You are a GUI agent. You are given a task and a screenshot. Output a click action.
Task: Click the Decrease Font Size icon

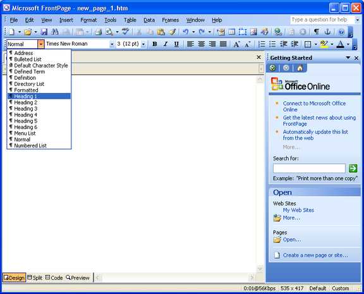[248, 44]
